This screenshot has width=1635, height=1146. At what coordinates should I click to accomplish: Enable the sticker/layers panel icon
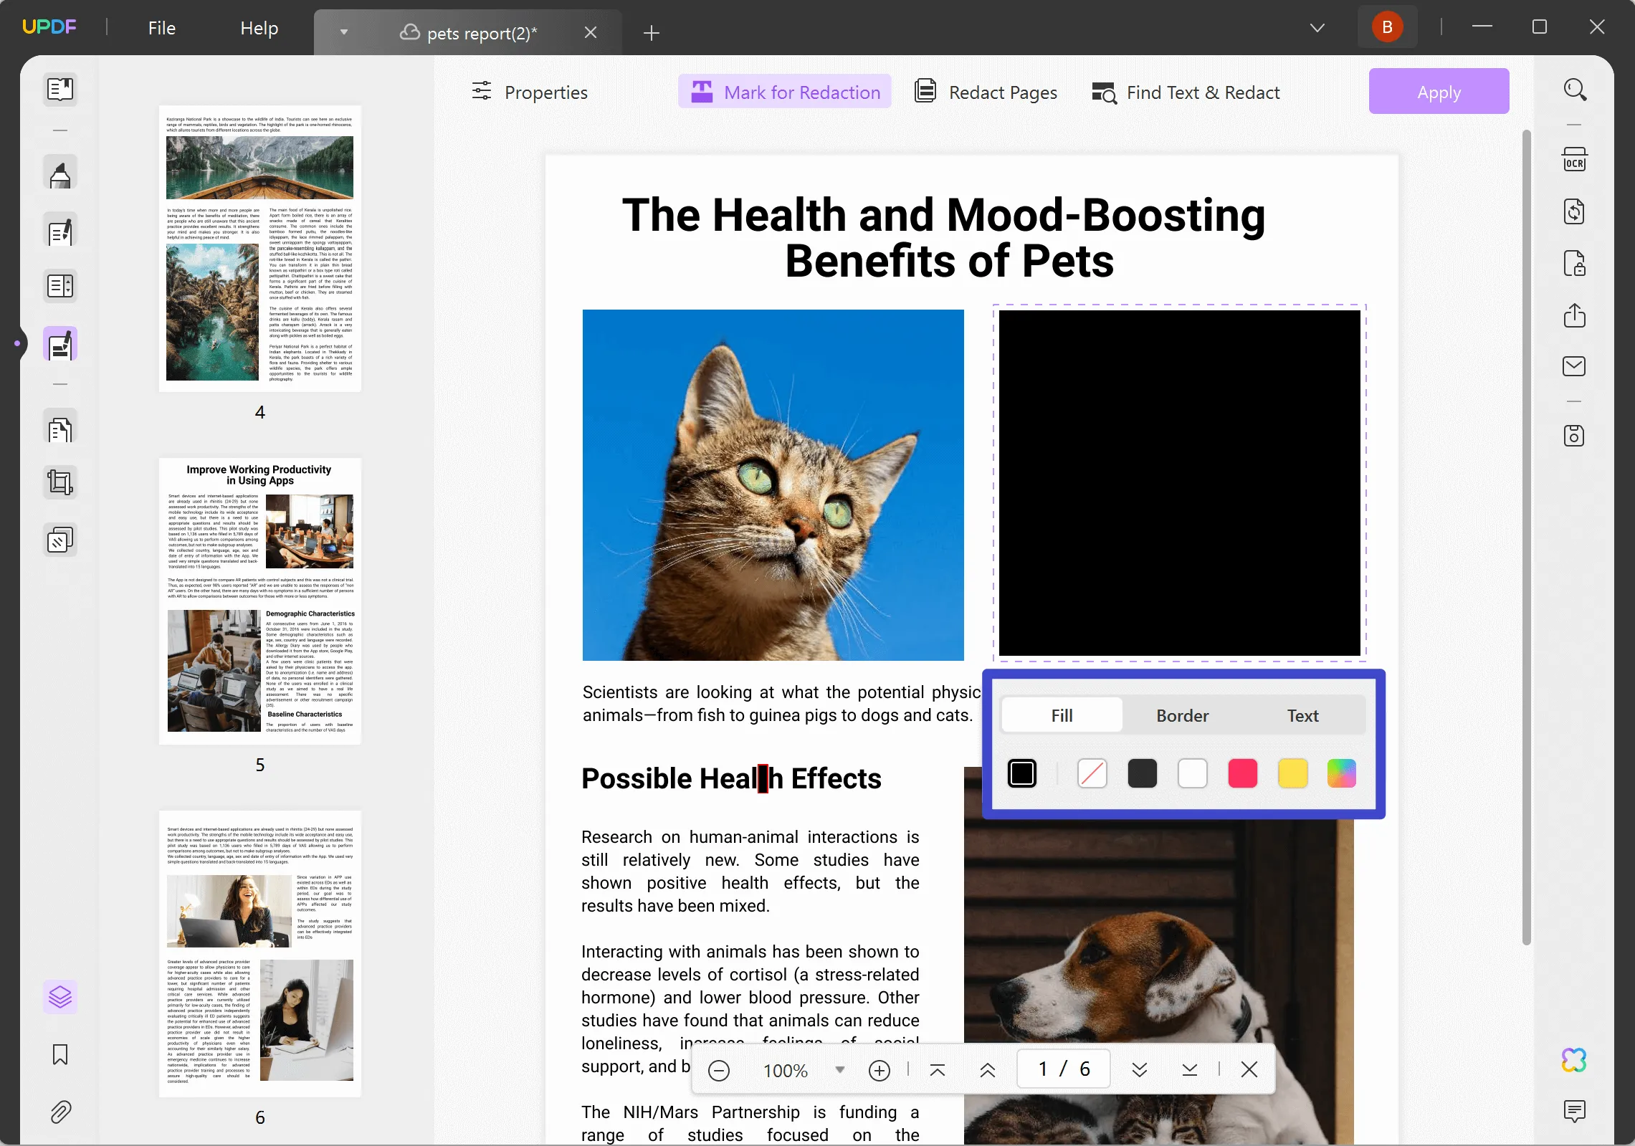click(58, 995)
